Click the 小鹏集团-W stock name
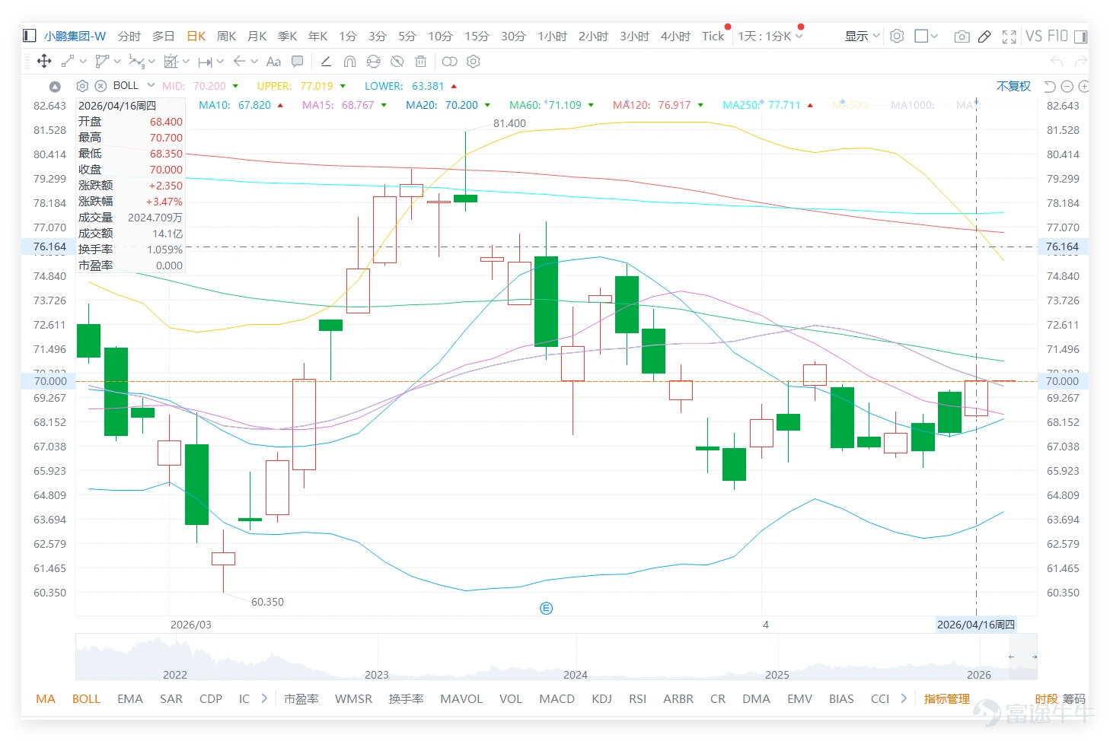The image size is (1110, 741). [x=75, y=36]
